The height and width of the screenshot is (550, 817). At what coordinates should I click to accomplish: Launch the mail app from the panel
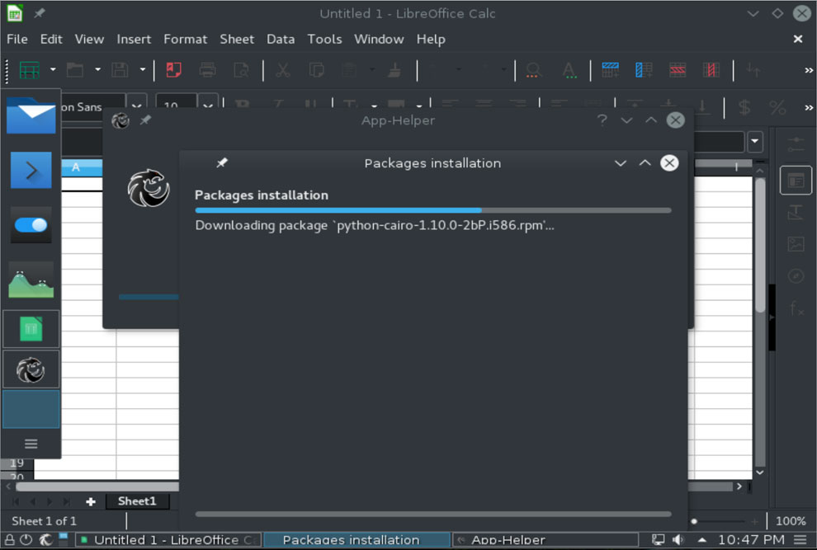click(31, 115)
